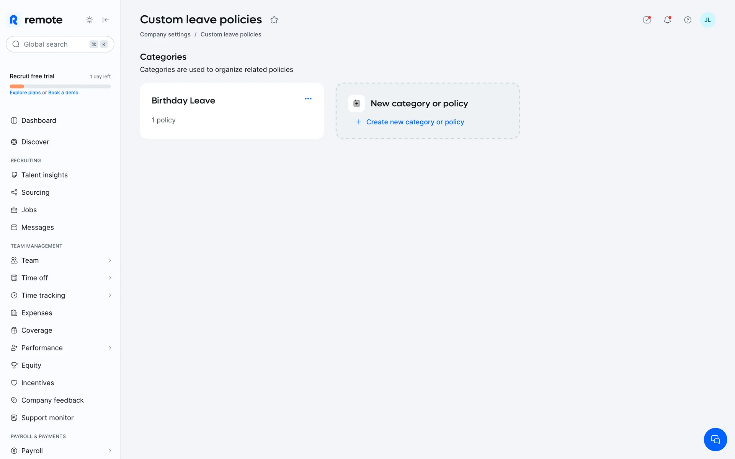Open the chat support bubble button
The image size is (735, 459).
715,439
